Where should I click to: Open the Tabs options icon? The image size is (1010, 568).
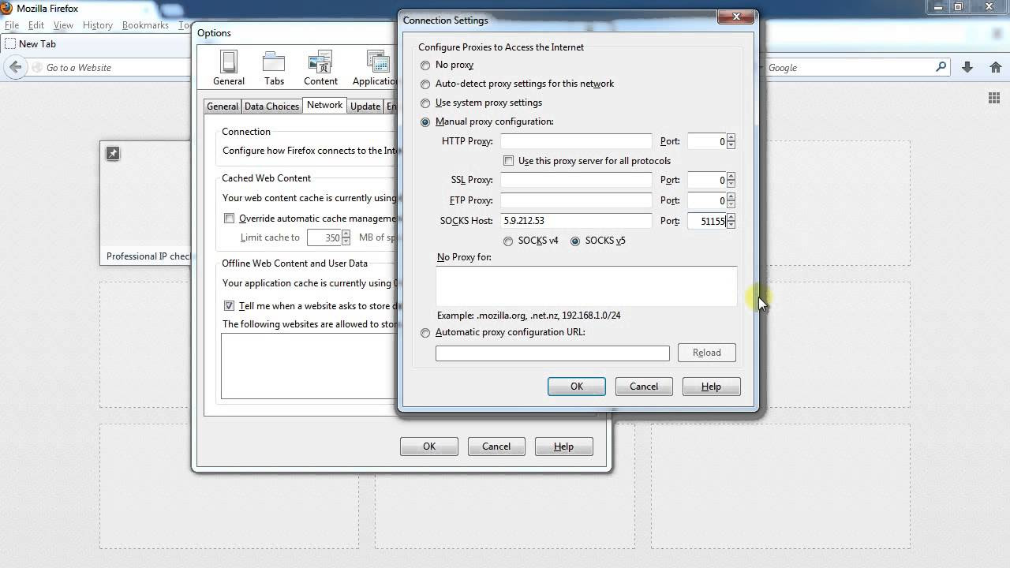(x=274, y=68)
